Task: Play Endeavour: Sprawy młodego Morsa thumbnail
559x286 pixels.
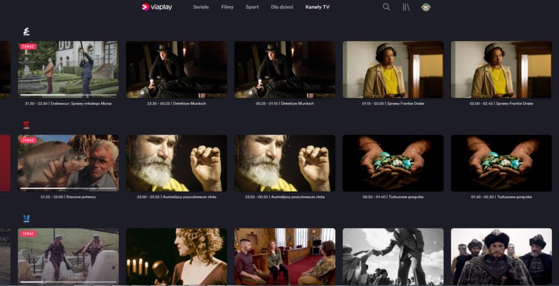Action: click(x=68, y=69)
